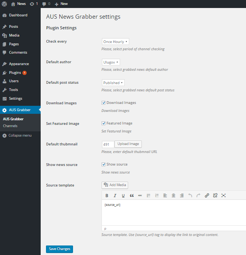Click the default thumbnail ID field
246x255 pixels.
(x=108, y=144)
